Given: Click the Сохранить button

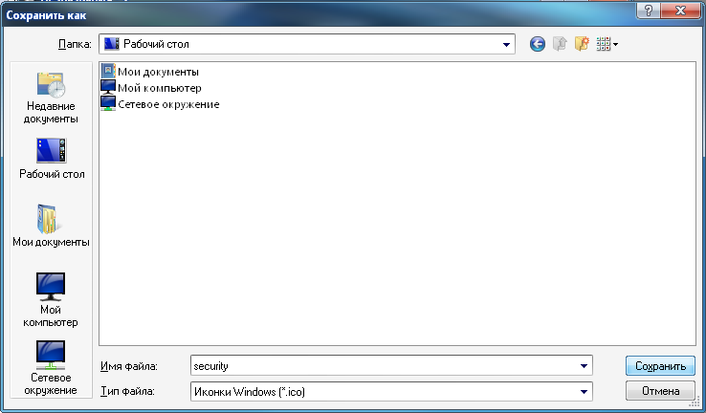Looking at the screenshot, I should [x=660, y=366].
